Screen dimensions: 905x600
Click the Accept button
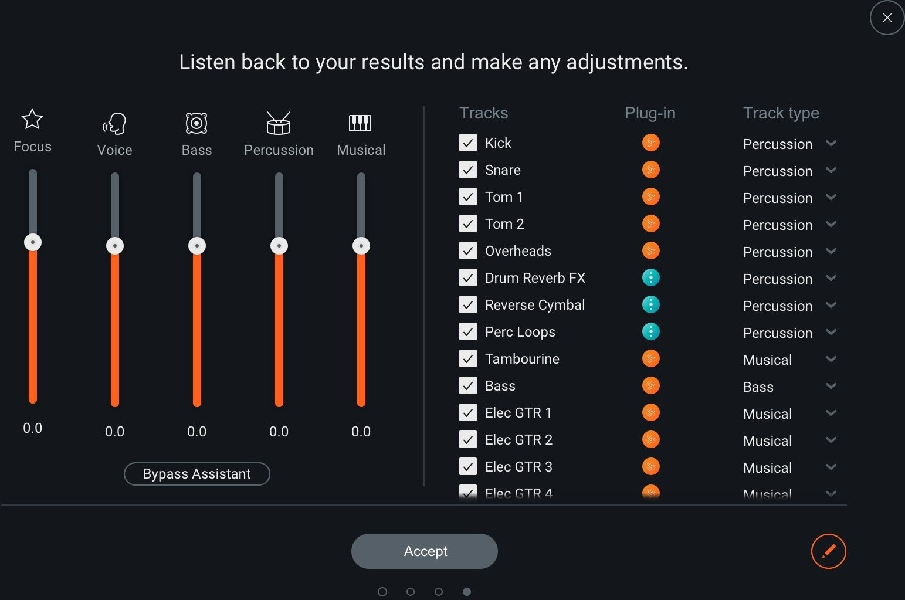coord(425,551)
